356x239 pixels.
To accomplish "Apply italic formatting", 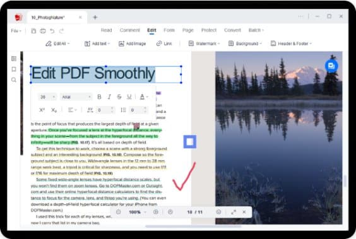I will coord(109,97).
